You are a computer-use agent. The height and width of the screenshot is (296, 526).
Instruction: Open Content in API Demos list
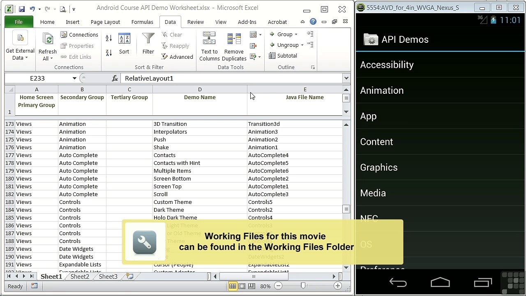[x=440, y=142]
